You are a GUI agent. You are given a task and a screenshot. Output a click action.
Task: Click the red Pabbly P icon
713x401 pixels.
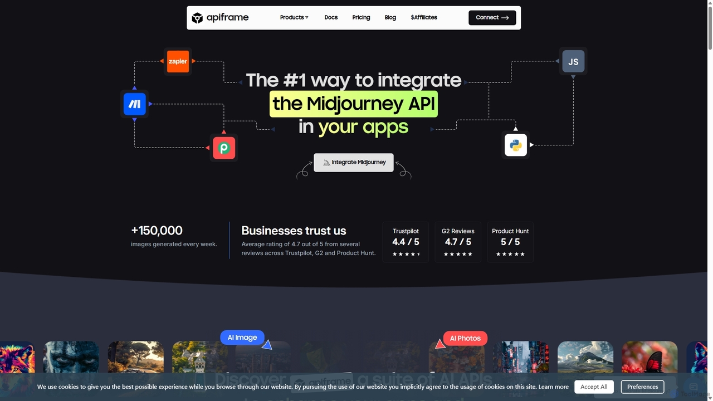click(224, 148)
